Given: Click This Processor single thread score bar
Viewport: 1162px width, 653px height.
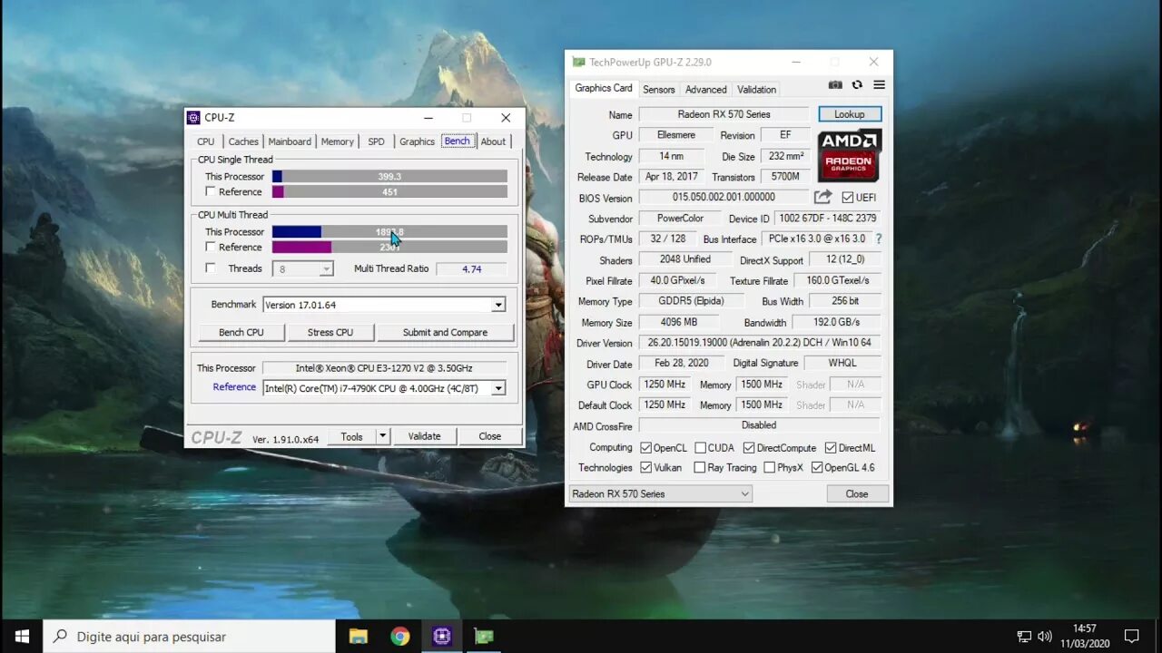Looking at the screenshot, I should point(389,177).
